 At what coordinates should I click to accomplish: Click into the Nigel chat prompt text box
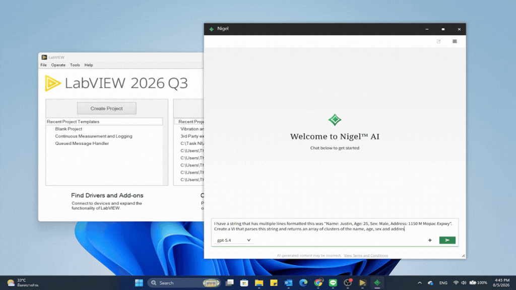[335, 226]
